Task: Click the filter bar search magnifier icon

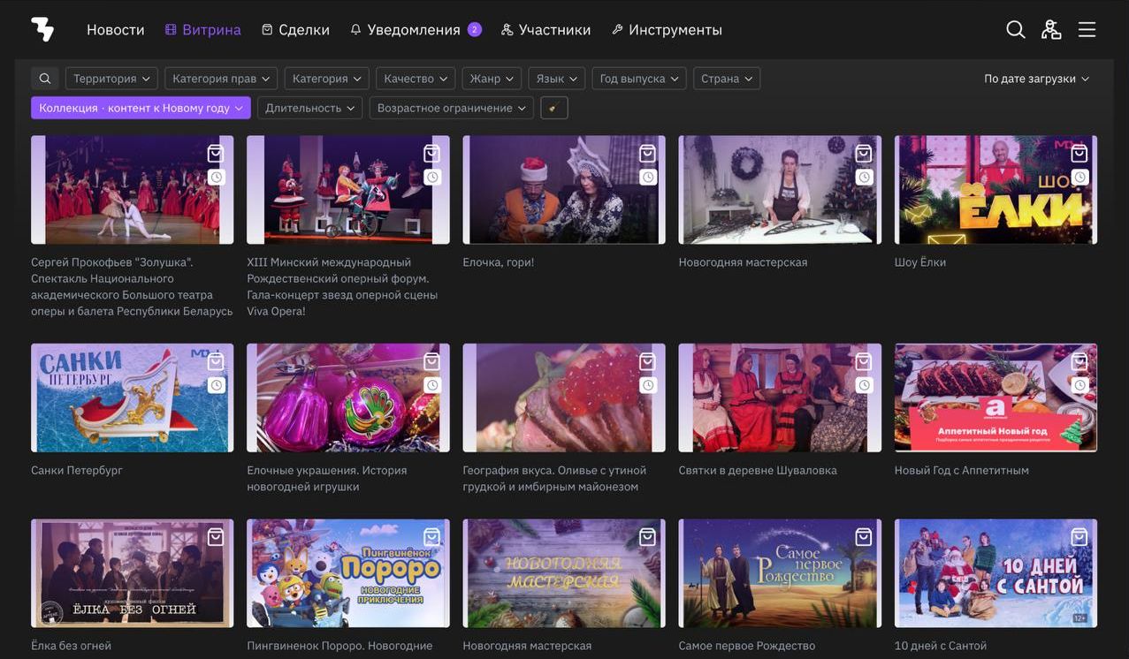Action: coord(45,79)
